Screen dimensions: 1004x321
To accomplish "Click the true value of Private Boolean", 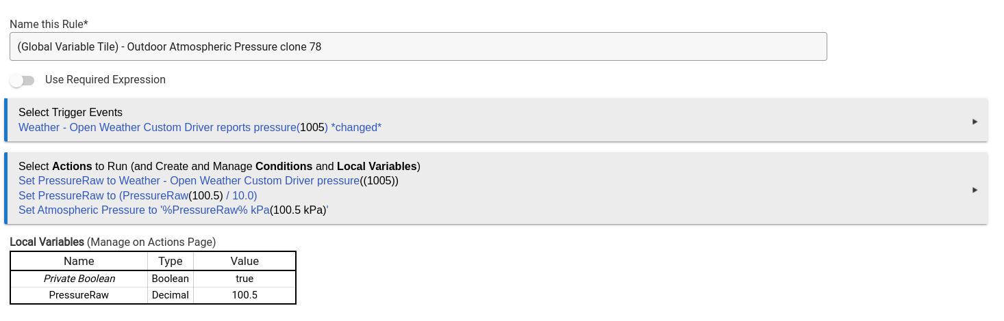I will click(x=244, y=279).
